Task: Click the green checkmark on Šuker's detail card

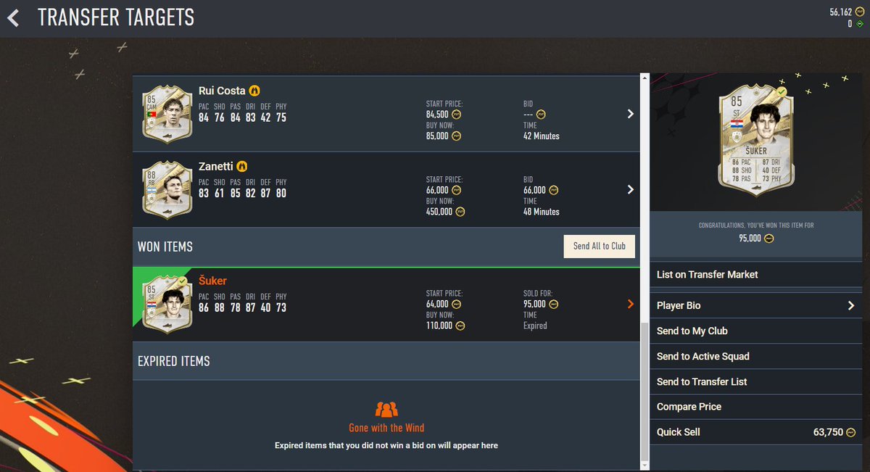Action: (782, 92)
